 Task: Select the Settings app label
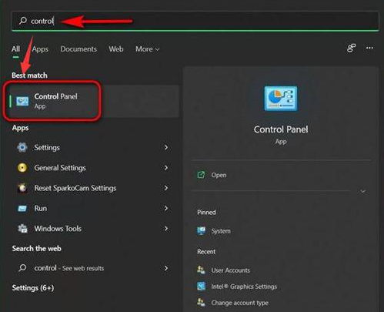(x=47, y=147)
